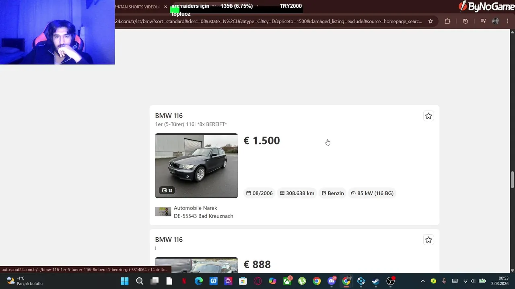The height and width of the screenshot is (289, 515).
Task: Click the Benzin fuel type chip
Action: [333, 193]
